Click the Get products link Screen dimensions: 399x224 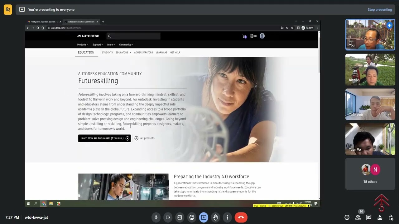(x=144, y=138)
